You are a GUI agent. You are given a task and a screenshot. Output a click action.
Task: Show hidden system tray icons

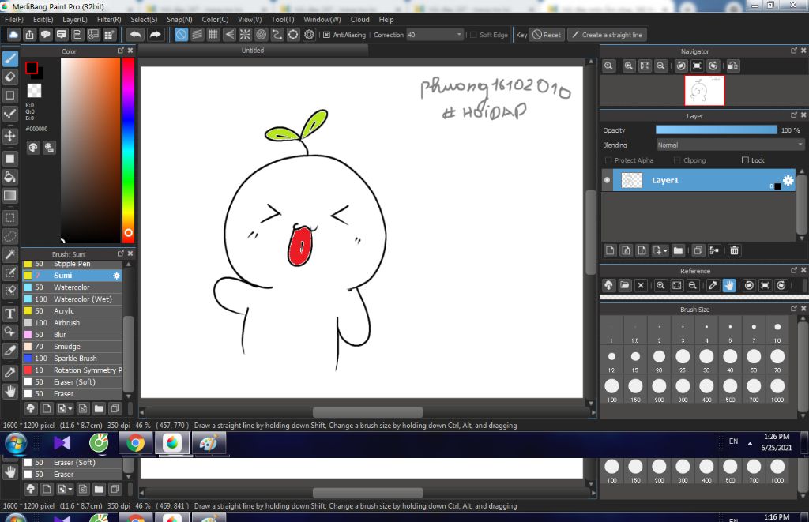tap(750, 443)
